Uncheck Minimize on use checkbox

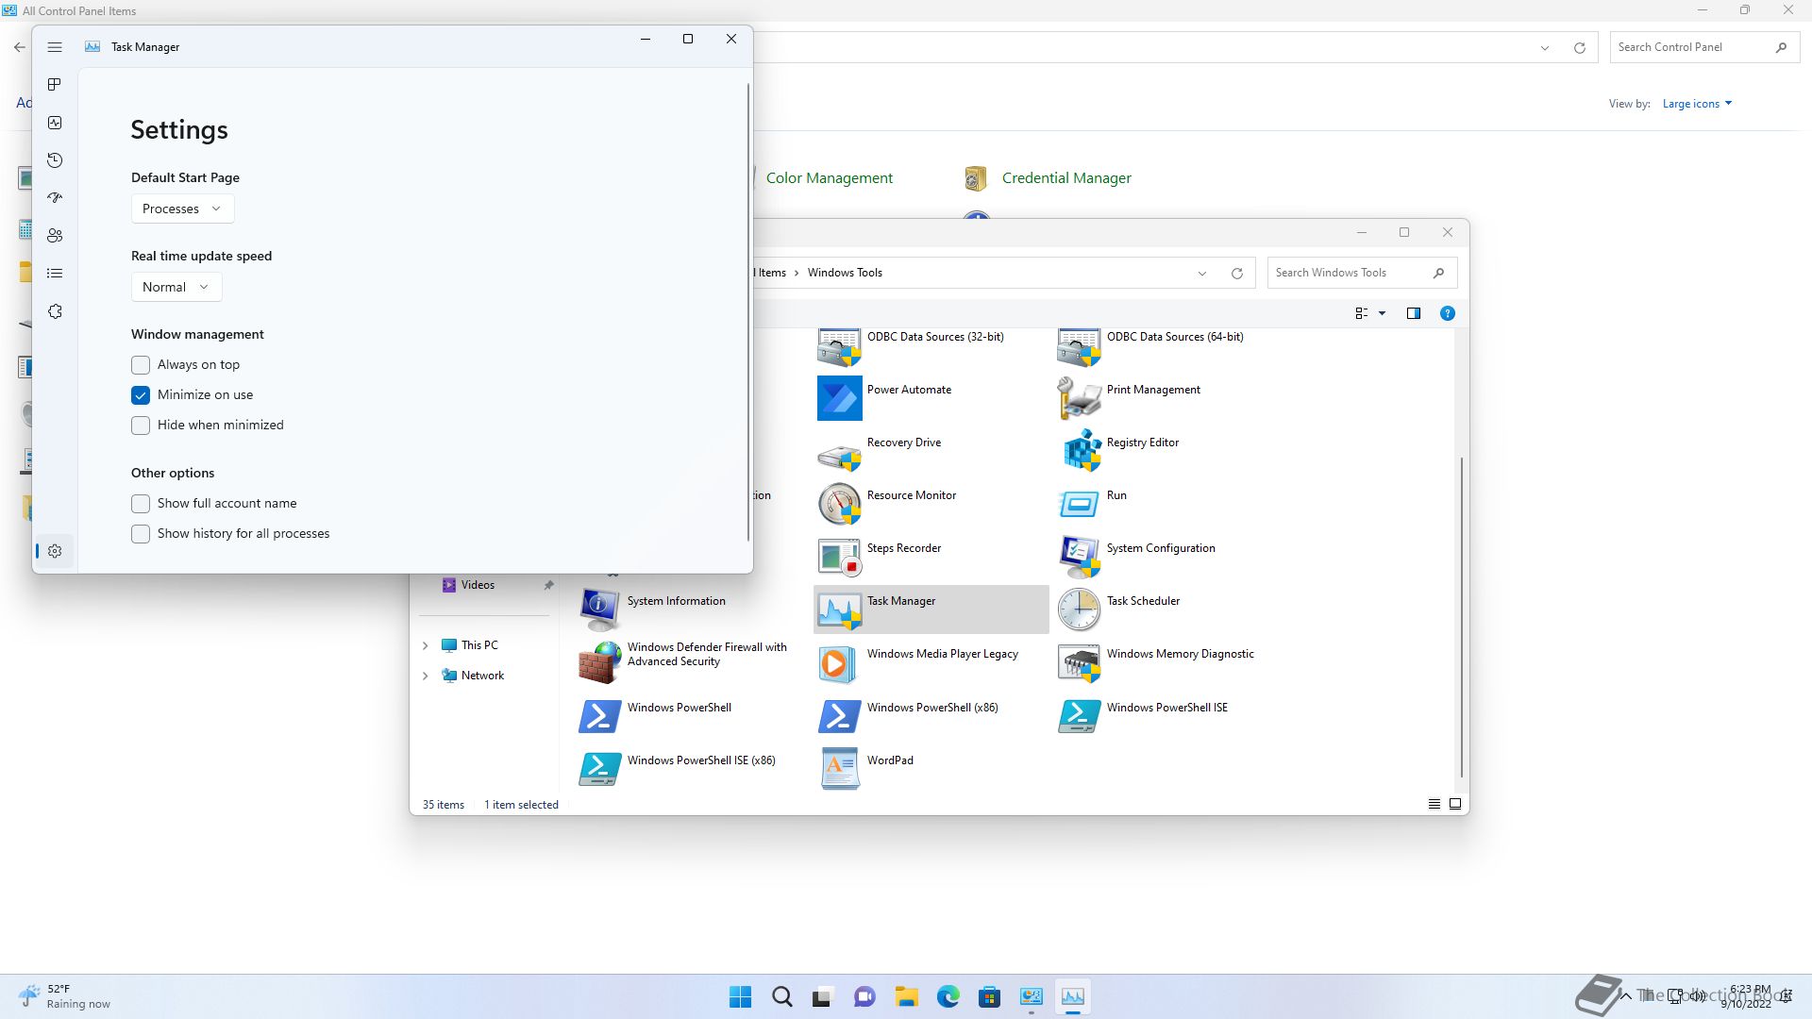click(141, 395)
